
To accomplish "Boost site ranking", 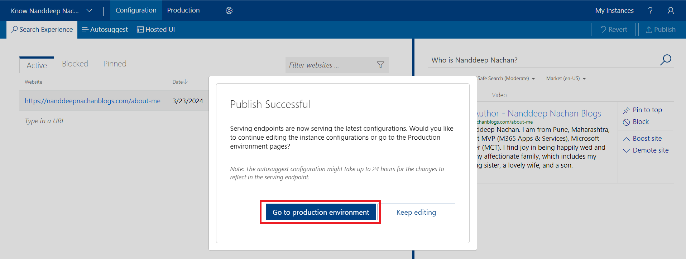I will tap(643, 139).
